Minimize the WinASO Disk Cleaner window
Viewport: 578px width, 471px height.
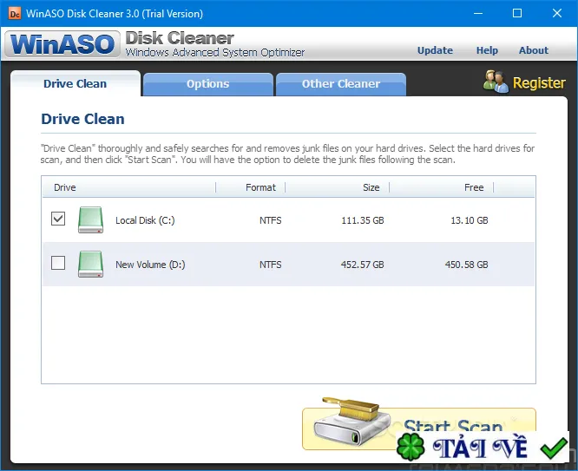click(x=478, y=13)
